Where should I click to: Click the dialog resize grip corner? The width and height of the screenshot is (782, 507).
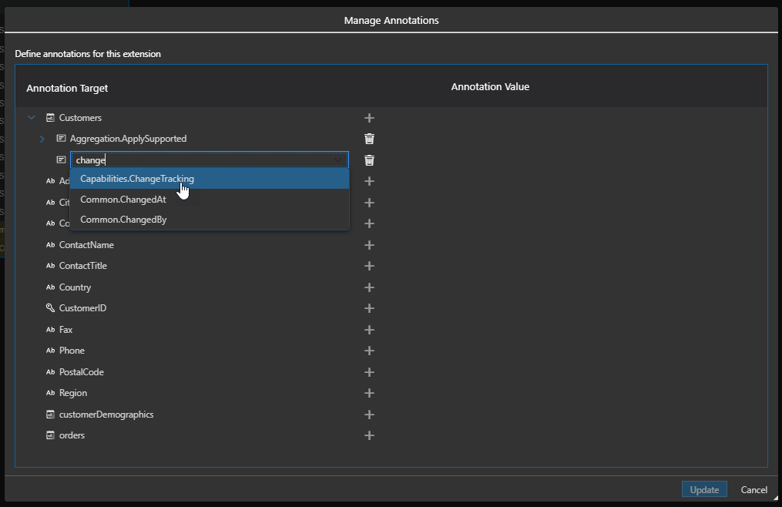(x=775, y=498)
